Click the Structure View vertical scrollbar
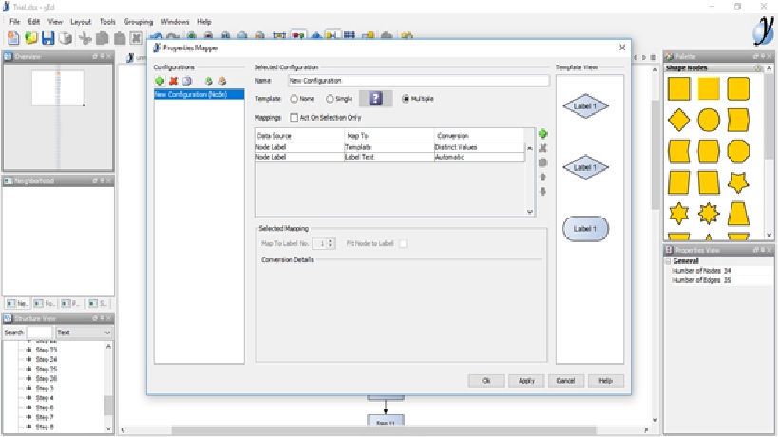The height and width of the screenshot is (437, 778). (x=108, y=387)
